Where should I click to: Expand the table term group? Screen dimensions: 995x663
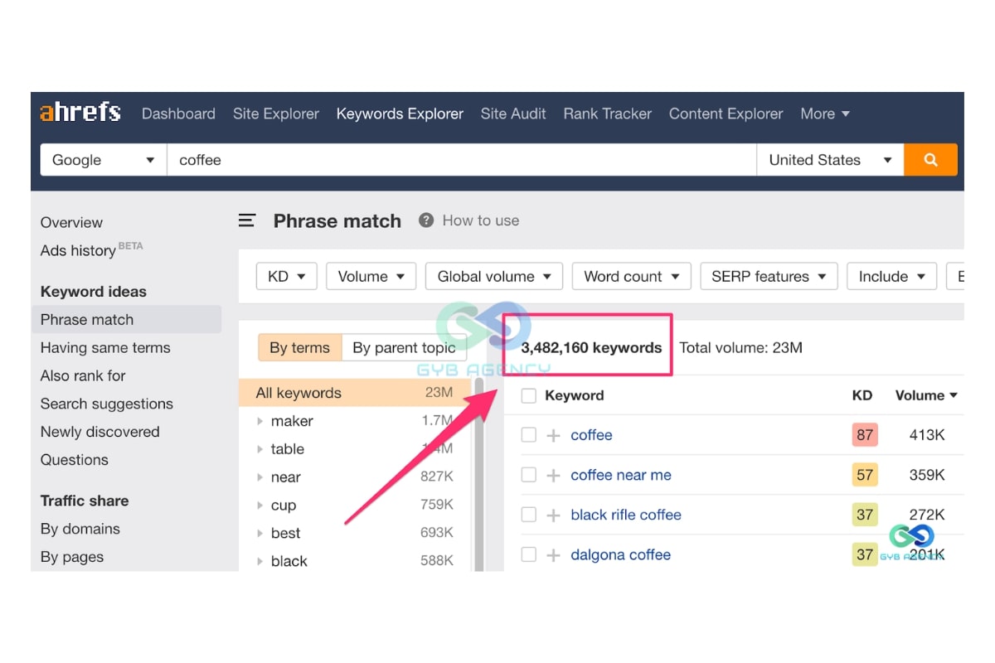click(x=260, y=449)
